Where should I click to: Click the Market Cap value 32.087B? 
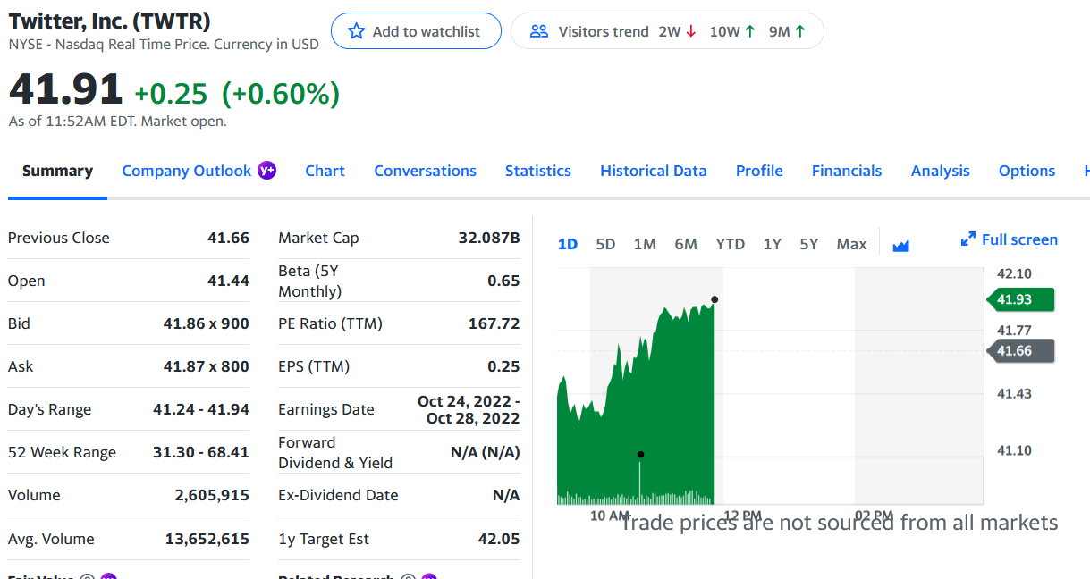coord(488,238)
